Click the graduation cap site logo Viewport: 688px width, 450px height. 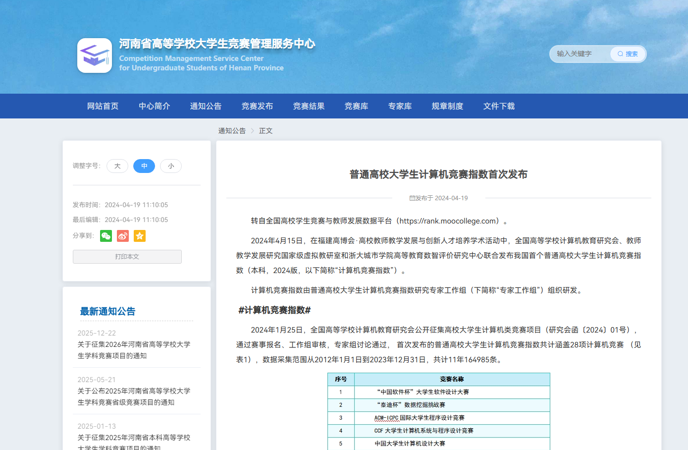(95, 56)
